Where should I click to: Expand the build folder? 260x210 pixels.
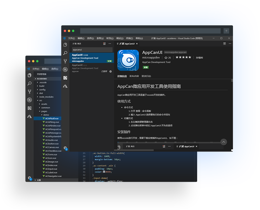coord(38,86)
